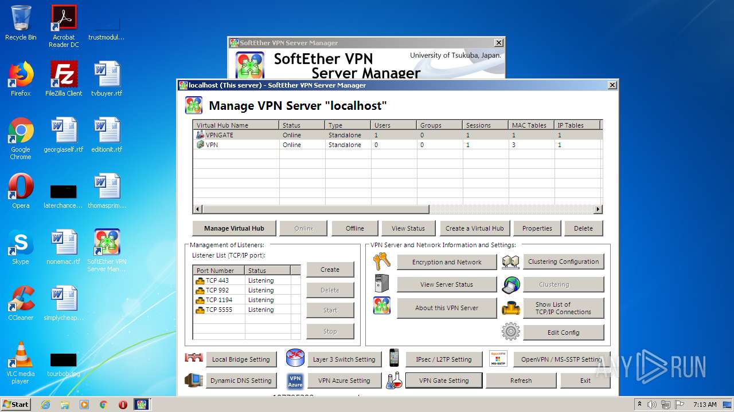
Task: Click hub list horizontal scrollbar right arrow
Action: coord(598,209)
